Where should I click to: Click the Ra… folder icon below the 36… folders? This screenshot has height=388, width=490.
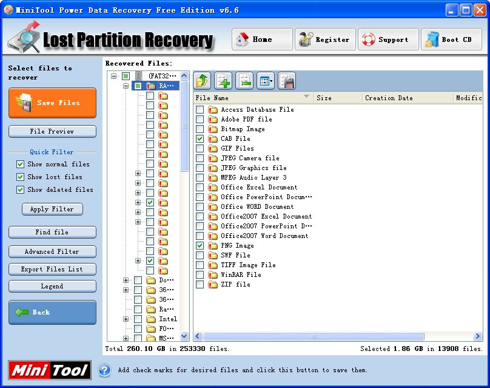[x=151, y=309]
